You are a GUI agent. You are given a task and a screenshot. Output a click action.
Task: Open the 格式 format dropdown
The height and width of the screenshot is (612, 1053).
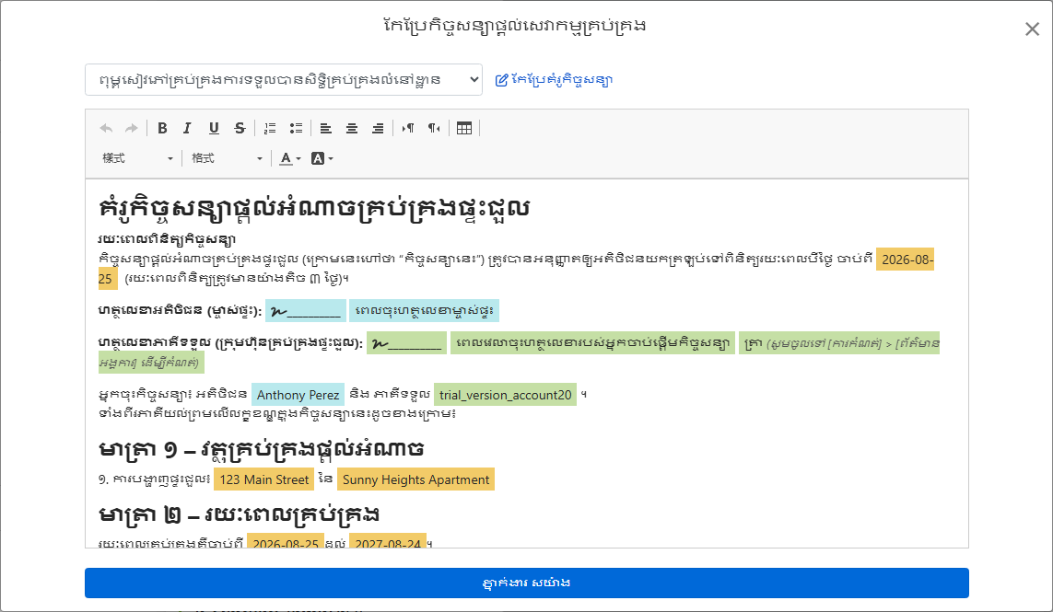pos(227,158)
